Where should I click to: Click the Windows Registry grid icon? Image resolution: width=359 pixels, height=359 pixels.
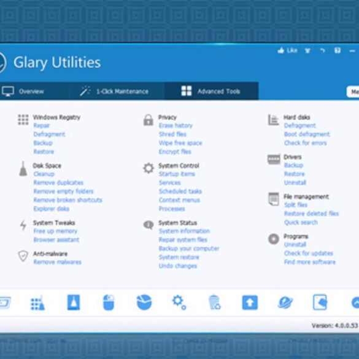[x=23, y=120]
